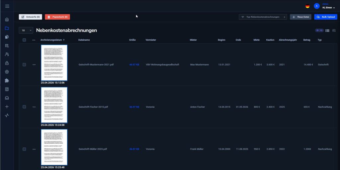Click file size link of Mustermann row
The width and height of the screenshot is (340, 170).
pos(134,65)
